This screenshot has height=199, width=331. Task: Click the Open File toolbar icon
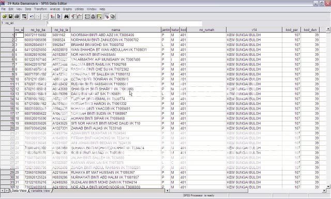point(5,17)
